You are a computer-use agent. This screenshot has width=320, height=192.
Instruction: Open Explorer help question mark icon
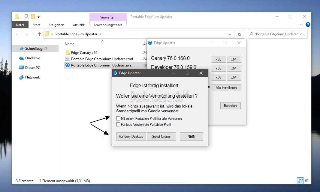(x=308, y=25)
